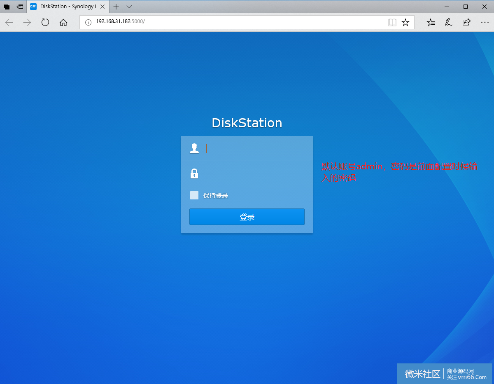
Task: Go back with browser back arrow
Action: point(9,22)
